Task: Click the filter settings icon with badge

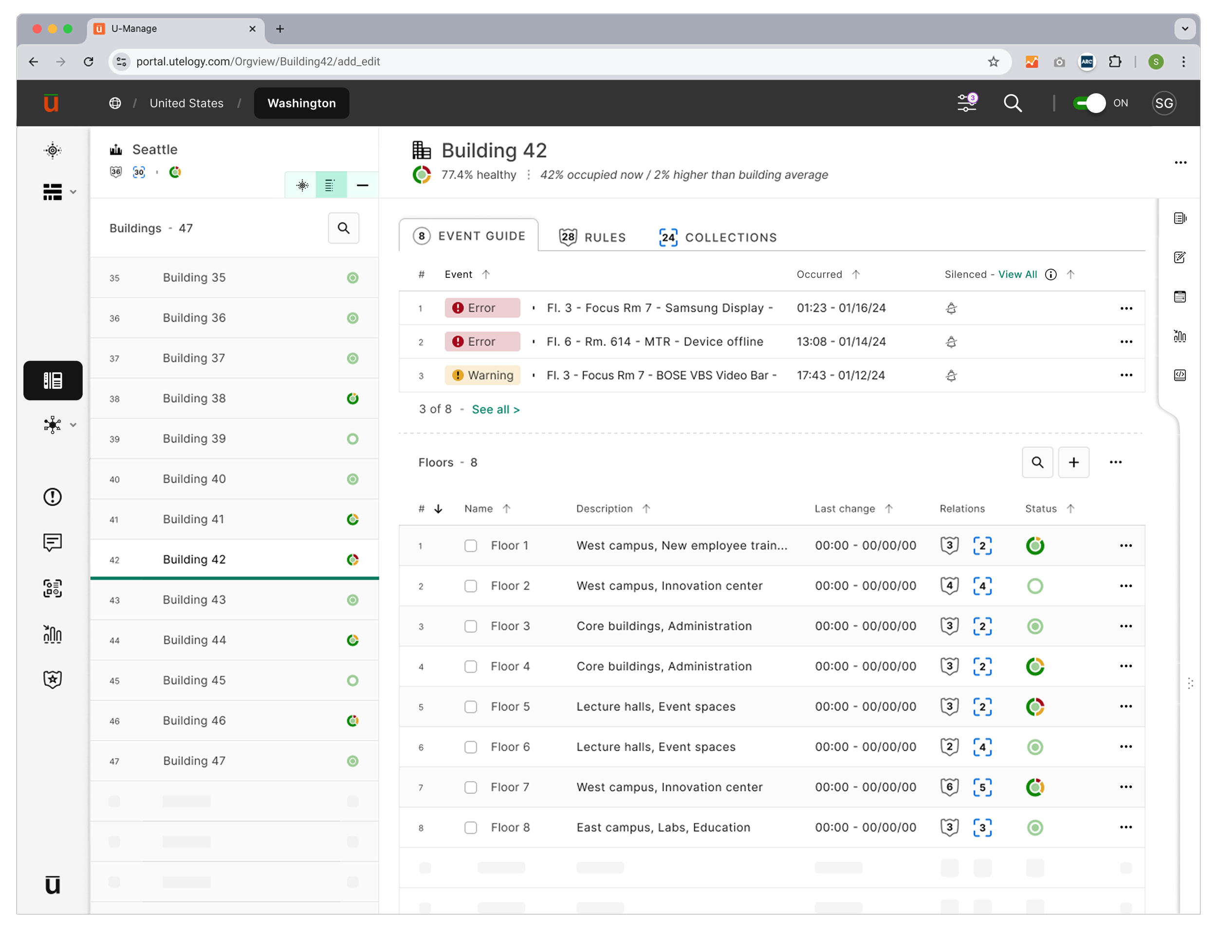Action: (967, 103)
